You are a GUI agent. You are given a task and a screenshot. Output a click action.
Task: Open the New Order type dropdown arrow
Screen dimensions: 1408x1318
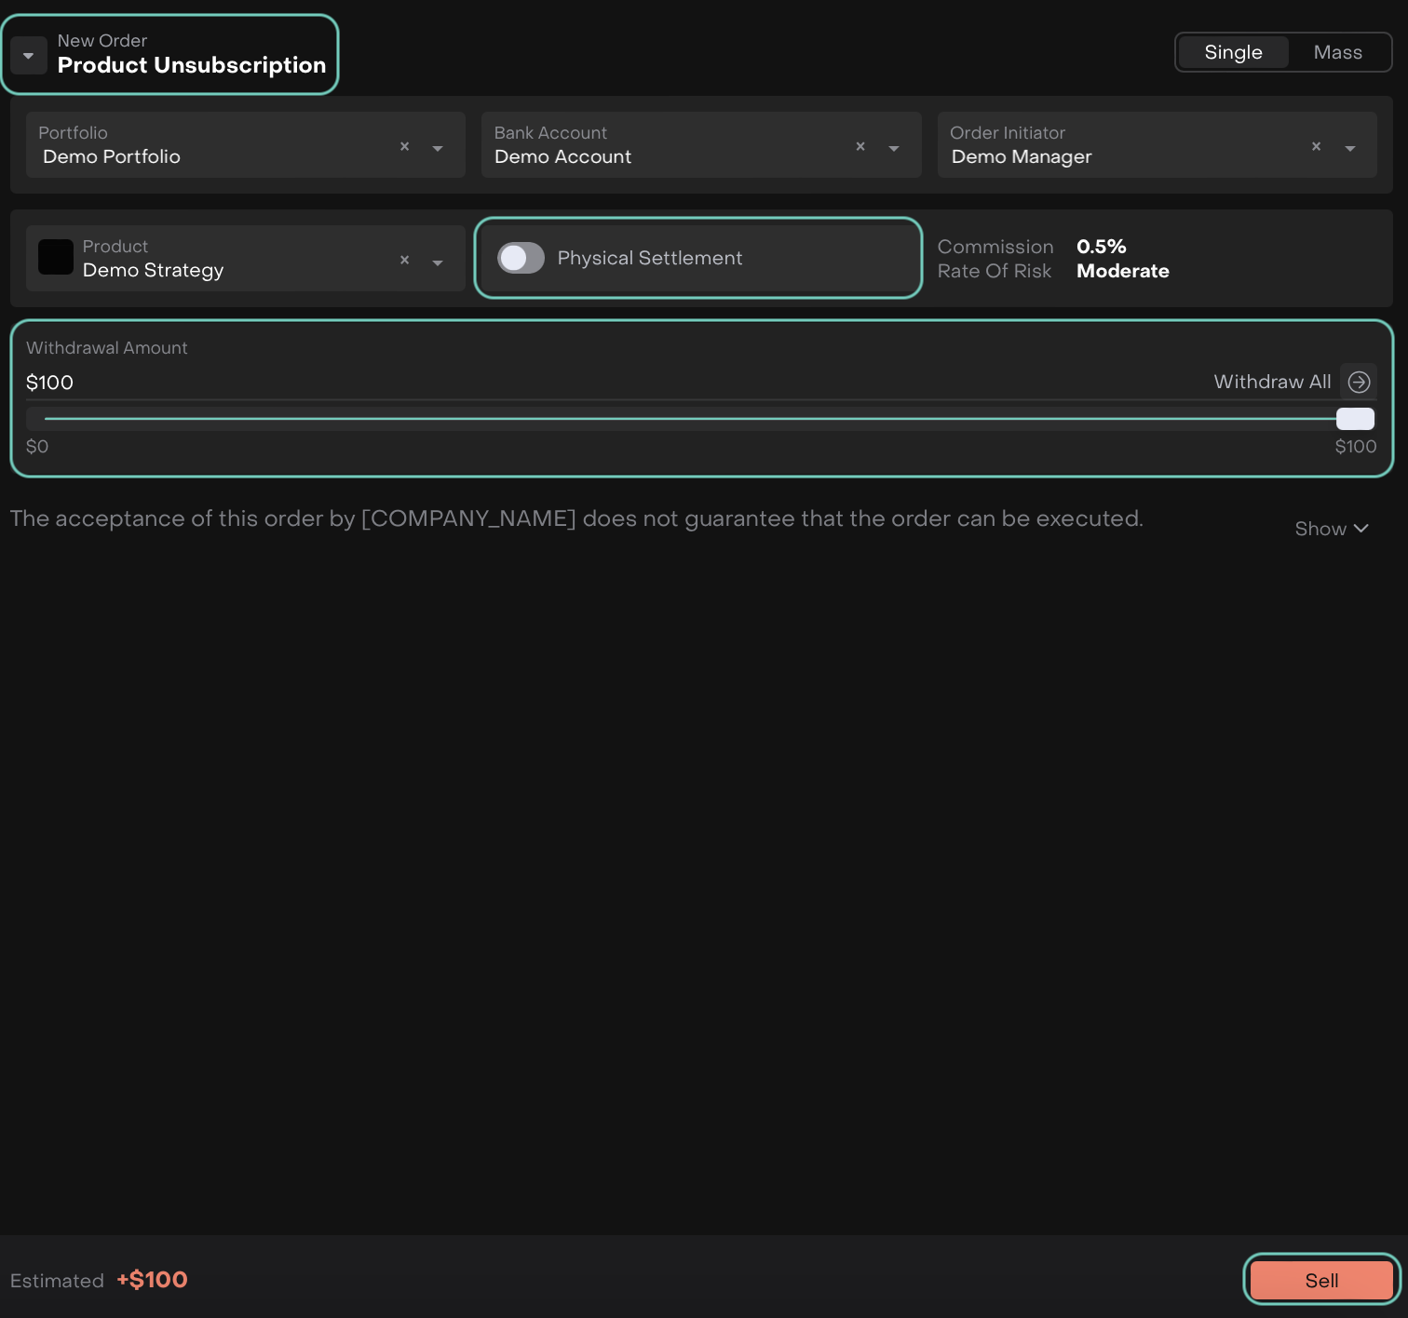[29, 56]
